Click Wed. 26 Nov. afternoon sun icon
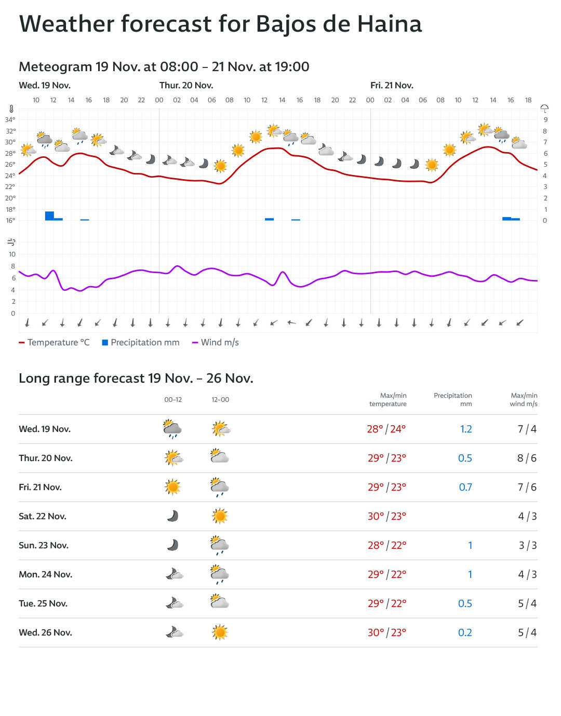Screen dimensions: 561x716 point(220,632)
